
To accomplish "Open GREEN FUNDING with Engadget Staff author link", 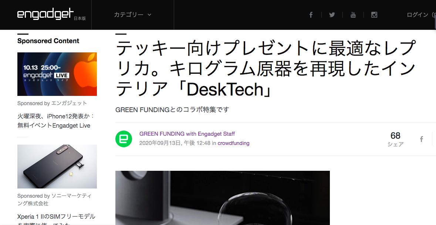I will [187, 134].
